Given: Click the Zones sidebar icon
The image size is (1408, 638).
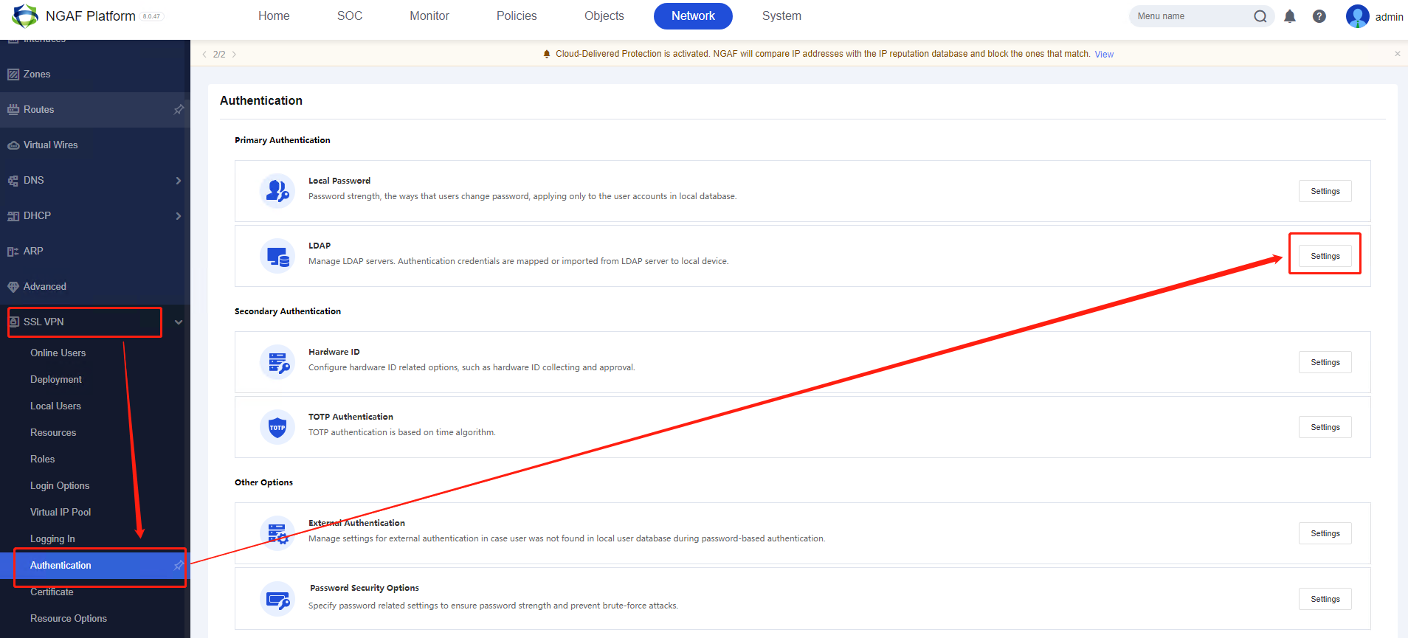Looking at the screenshot, I should coord(13,74).
